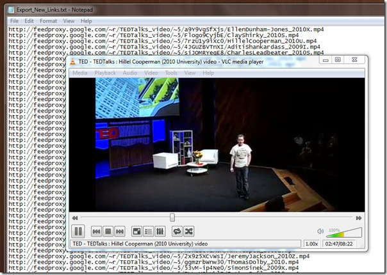The image size is (387, 275).
Task: Open Notepad Help menu
Action: [86, 21]
